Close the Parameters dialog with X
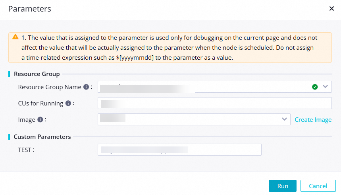The width and height of the screenshot is (341, 195). point(331,8)
